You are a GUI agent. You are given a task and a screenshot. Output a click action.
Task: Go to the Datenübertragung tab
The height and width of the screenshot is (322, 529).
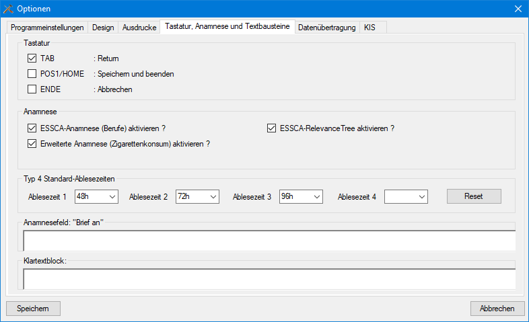coord(327,28)
